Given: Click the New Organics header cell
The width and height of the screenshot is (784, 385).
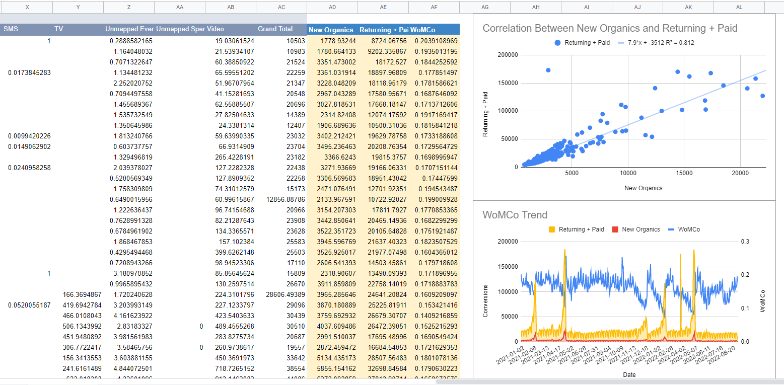Looking at the screenshot, I should 331,30.
